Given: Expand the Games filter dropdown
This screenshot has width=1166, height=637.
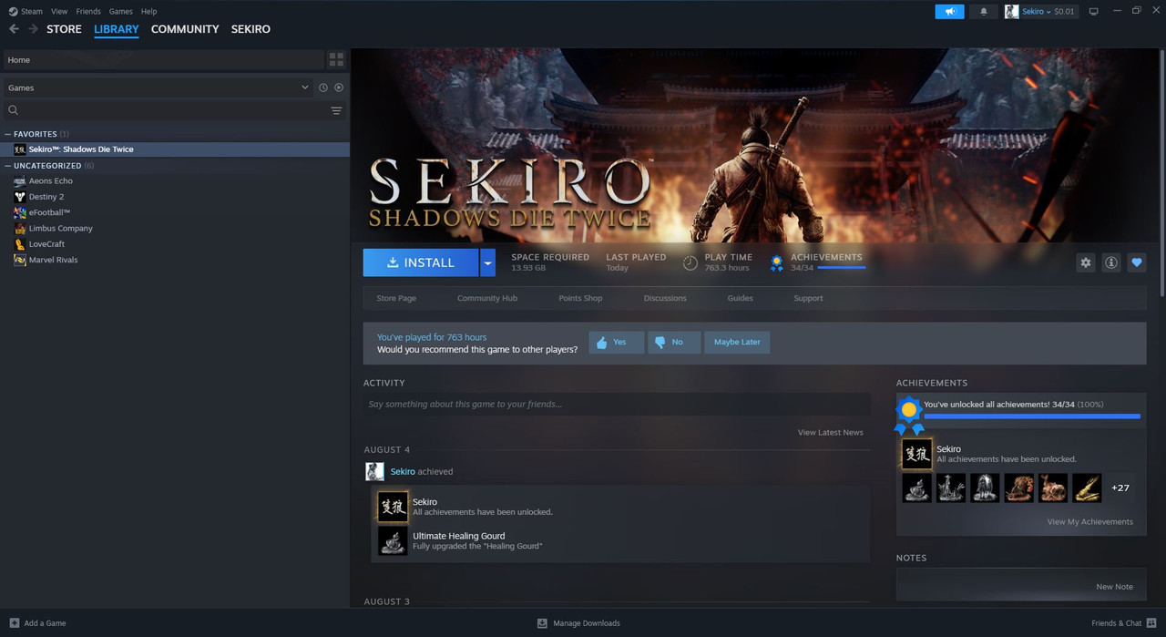Looking at the screenshot, I should click(158, 87).
